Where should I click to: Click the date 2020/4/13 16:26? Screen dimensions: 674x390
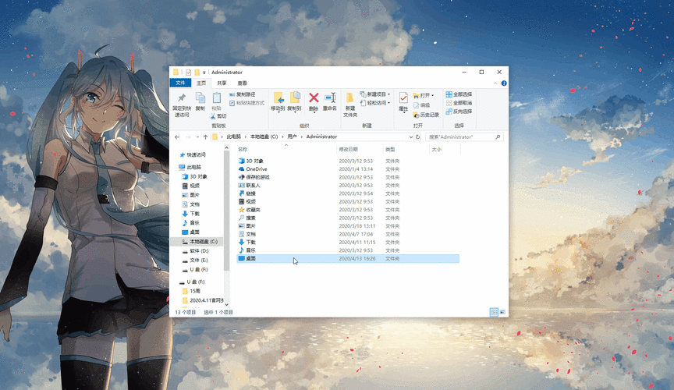point(357,258)
